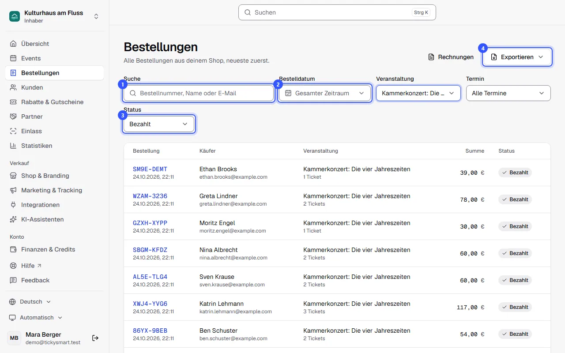Click the monitor icon next to Automatisch
Image resolution: width=565 pixels, height=353 pixels.
(x=12, y=318)
